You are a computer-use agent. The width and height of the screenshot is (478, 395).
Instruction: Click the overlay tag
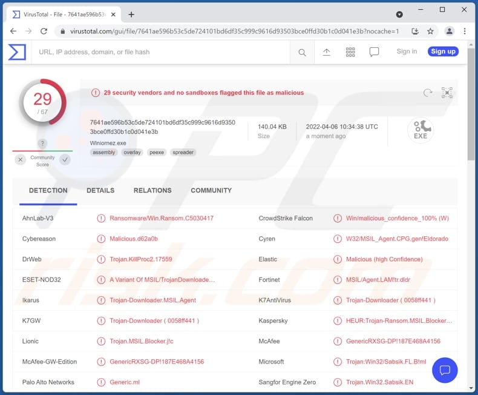pos(133,152)
